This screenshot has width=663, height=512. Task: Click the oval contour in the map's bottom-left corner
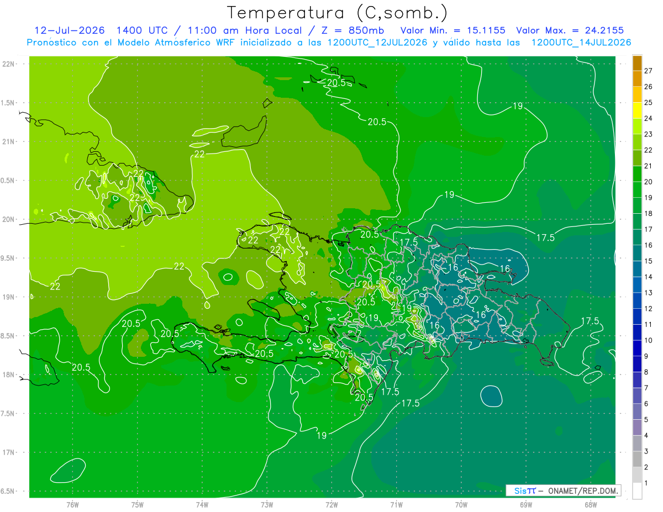click(x=68, y=470)
